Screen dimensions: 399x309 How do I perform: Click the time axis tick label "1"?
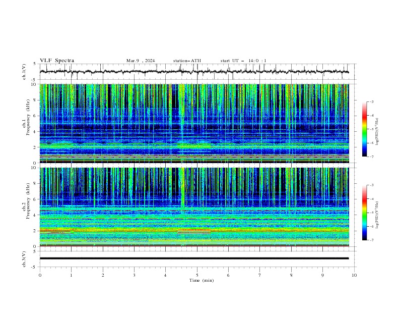pos(71,275)
